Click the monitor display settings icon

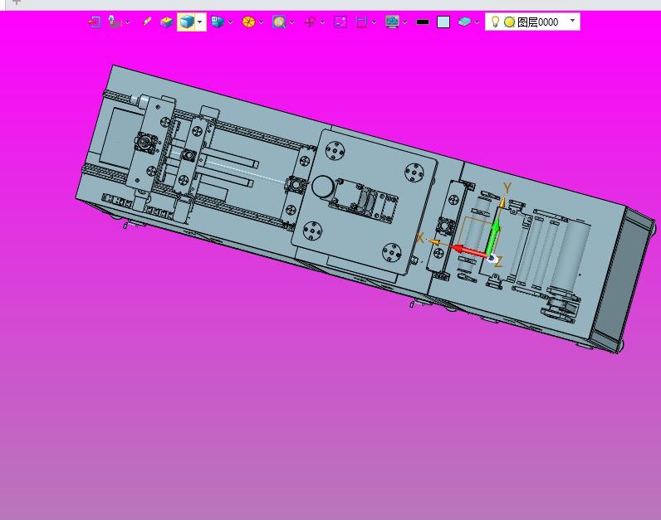[392, 22]
